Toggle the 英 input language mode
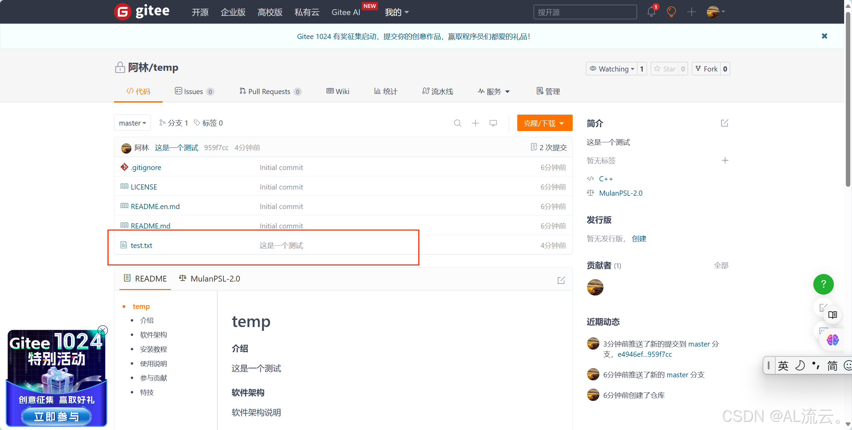The width and height of the screenshot is (852, 430). pos(783,366)
